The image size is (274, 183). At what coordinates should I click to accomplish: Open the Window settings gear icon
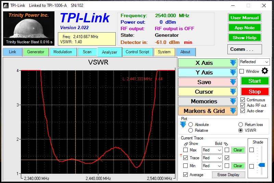pos(265,71)
